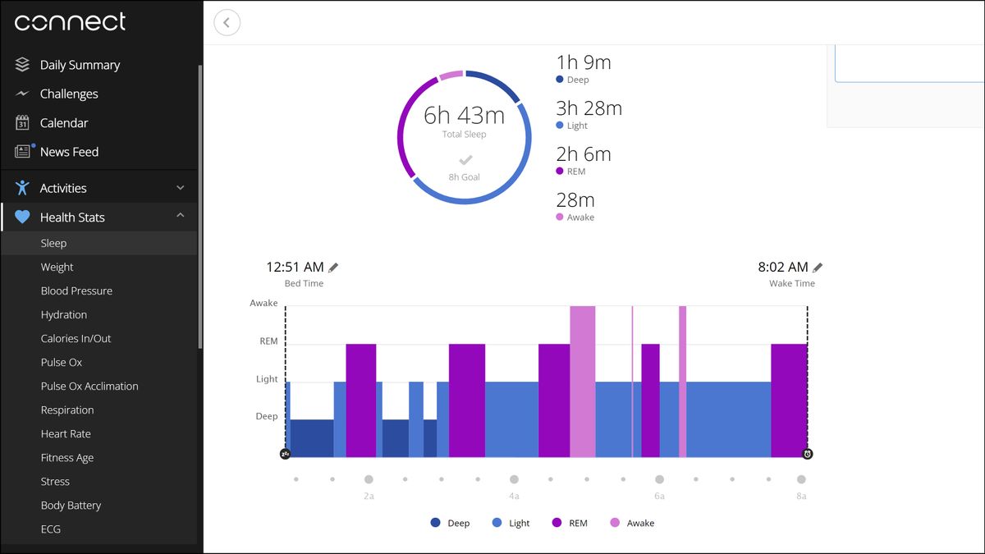This screenshot has height=554, width=985.
Task: Toggle Light series in chart legend
Action: point(511,523)
